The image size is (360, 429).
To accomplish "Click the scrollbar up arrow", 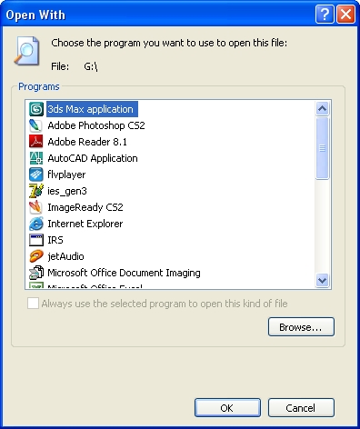I will (x=322, y=108).
